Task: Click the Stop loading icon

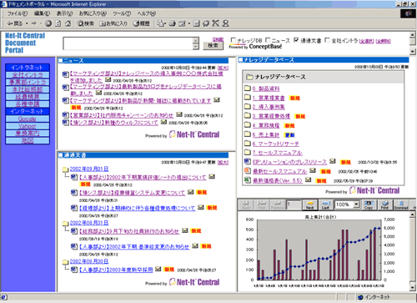Action: (48, 23)
